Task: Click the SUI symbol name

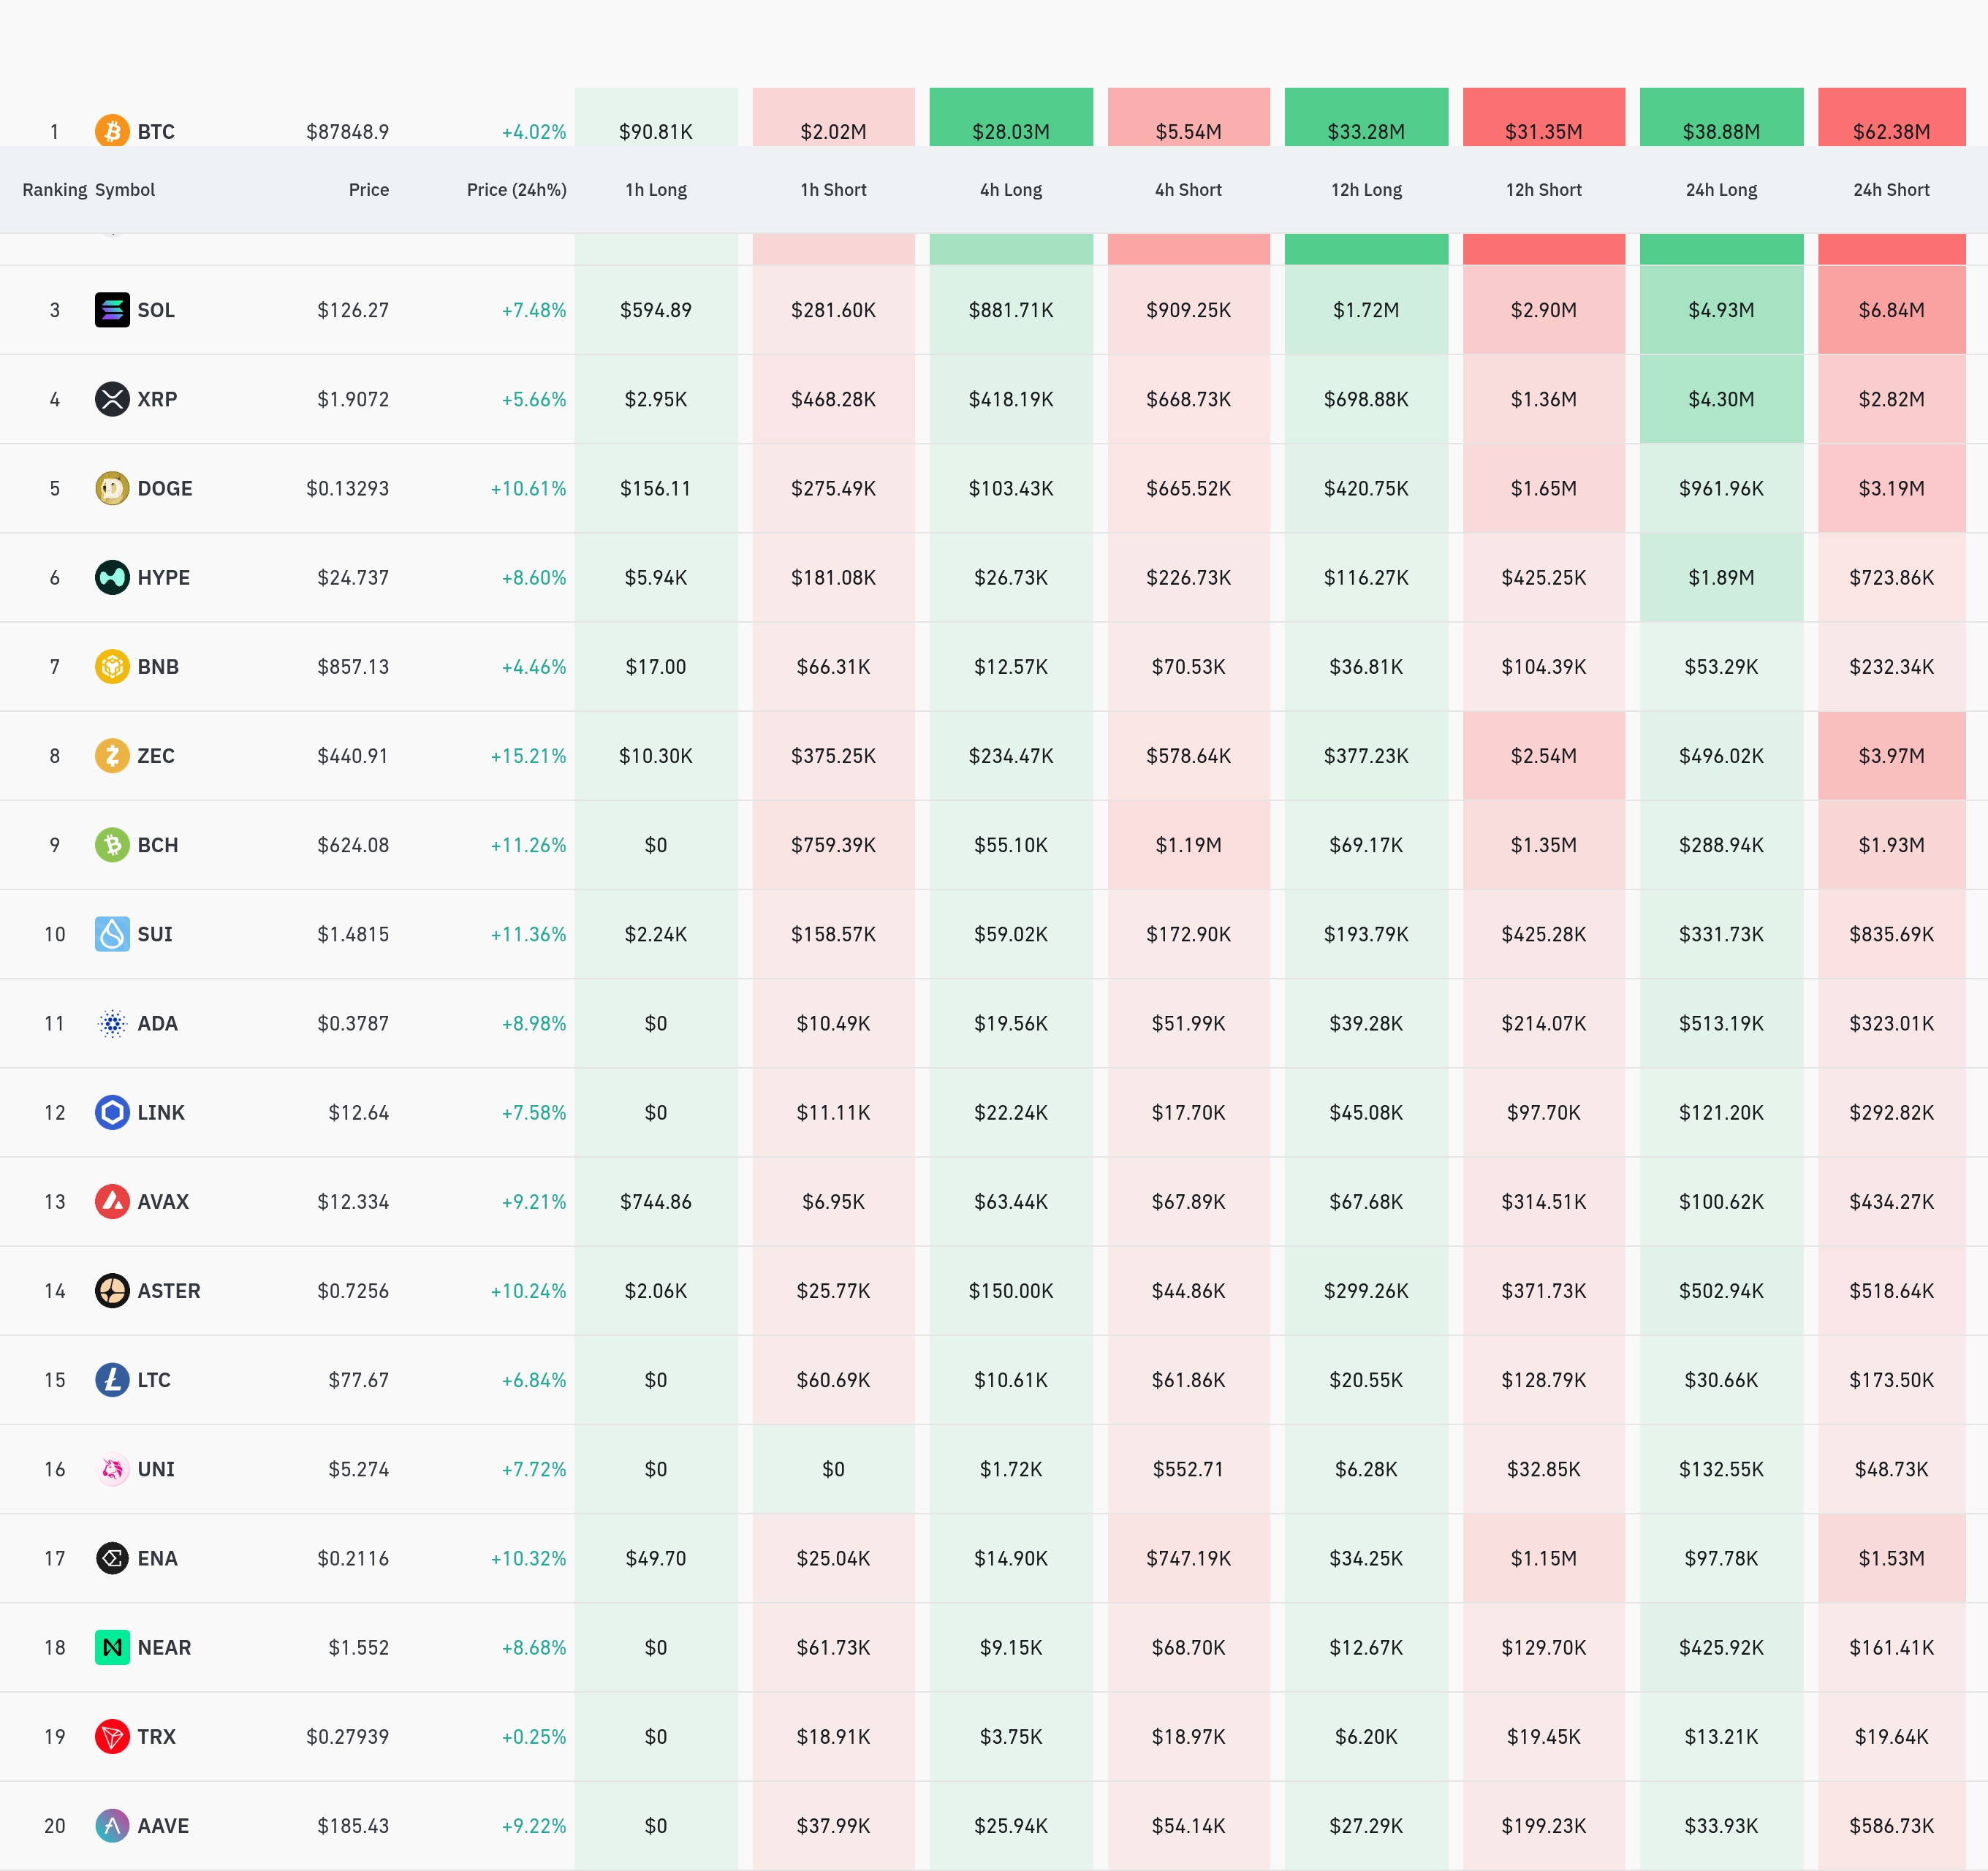Action: point(155,934)
